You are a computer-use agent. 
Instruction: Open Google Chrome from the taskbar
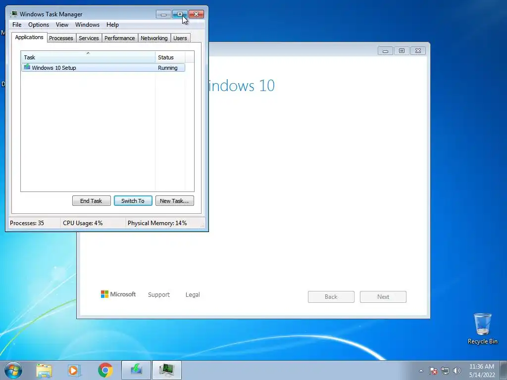(105, 370)
